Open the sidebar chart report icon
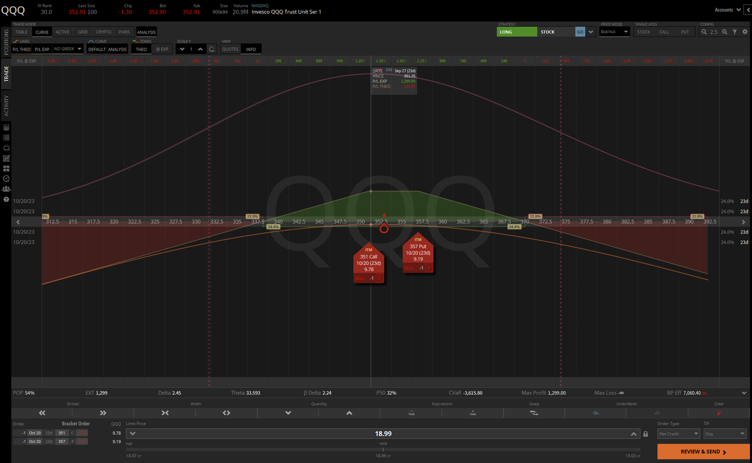752x463 pixels. [6, 127]
